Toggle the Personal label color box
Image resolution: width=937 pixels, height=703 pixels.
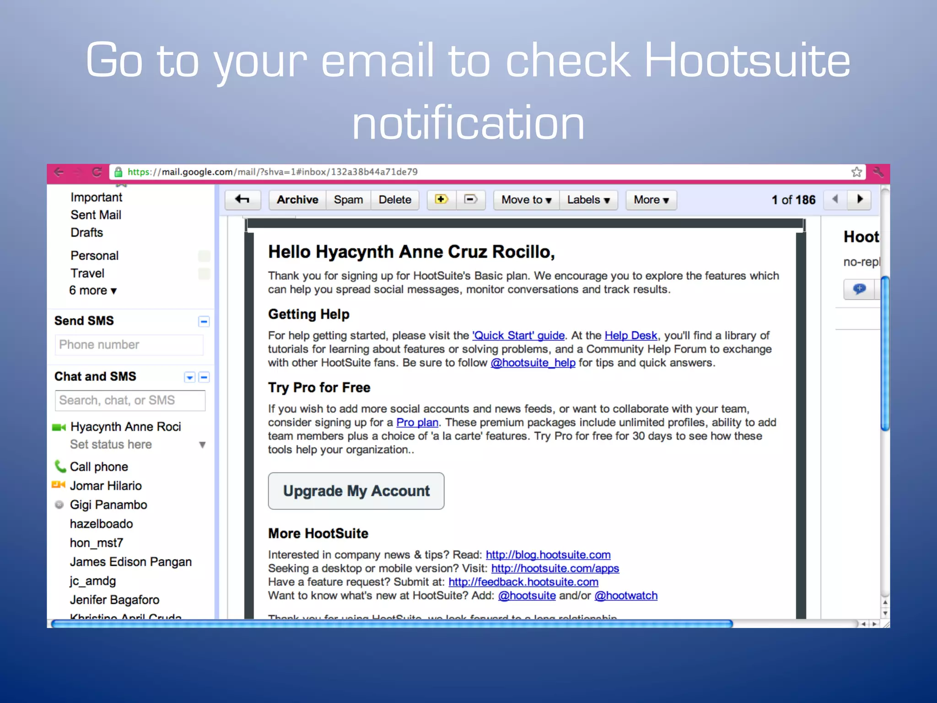[205, 256]
